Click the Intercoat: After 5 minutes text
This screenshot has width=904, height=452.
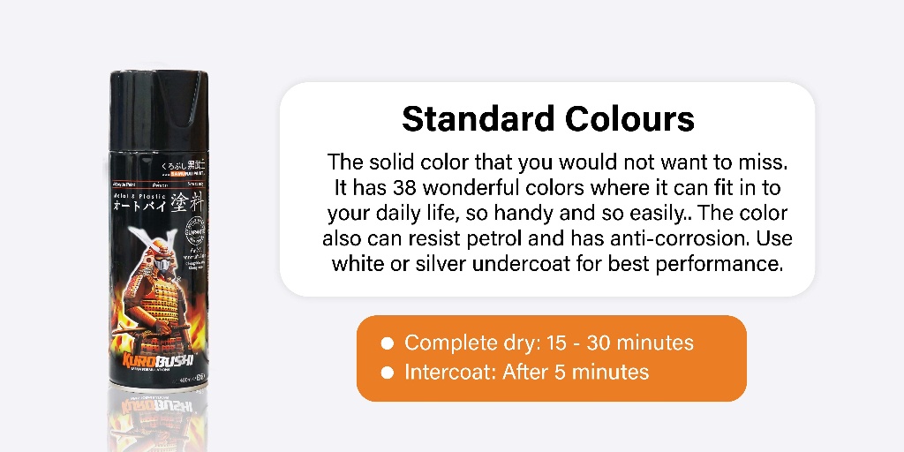(x=526, y=372)
